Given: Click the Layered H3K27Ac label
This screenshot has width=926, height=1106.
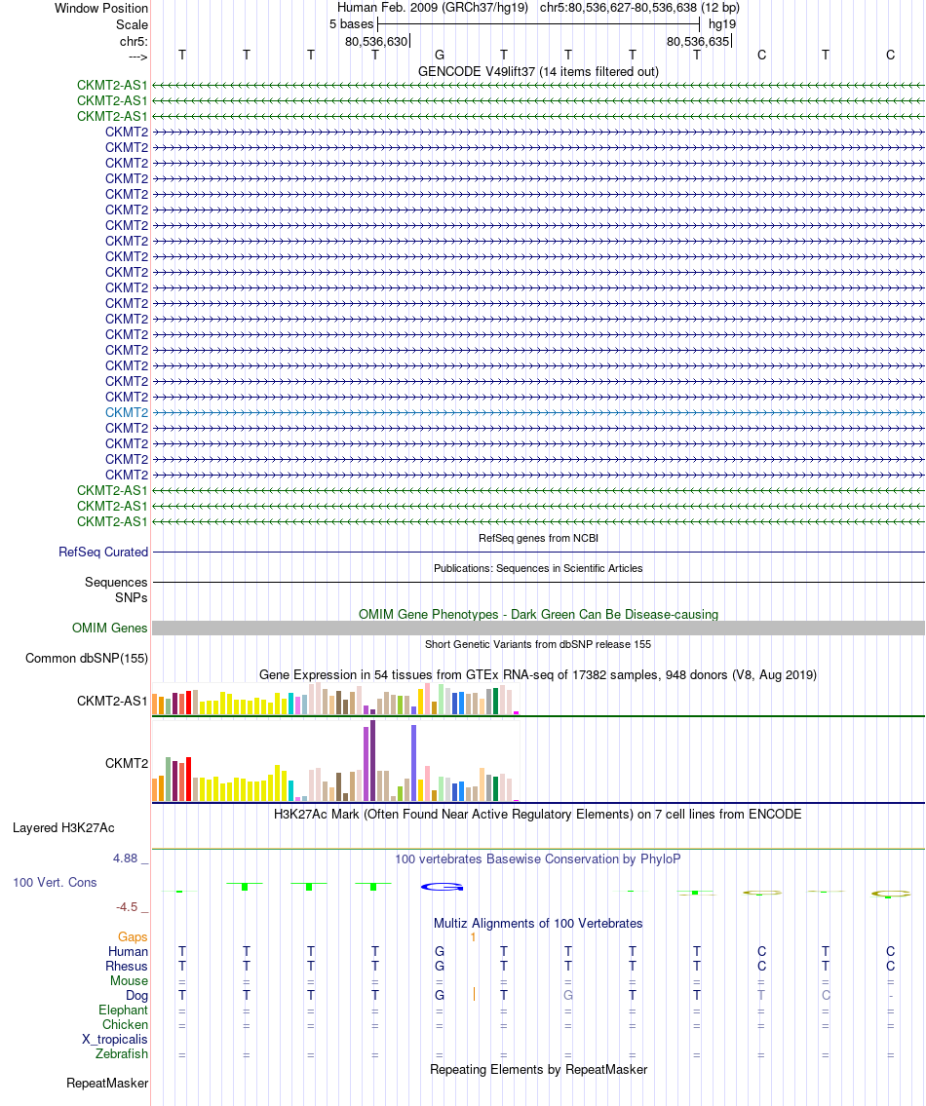Looking at the screenshot, I should tap(63, 828).
